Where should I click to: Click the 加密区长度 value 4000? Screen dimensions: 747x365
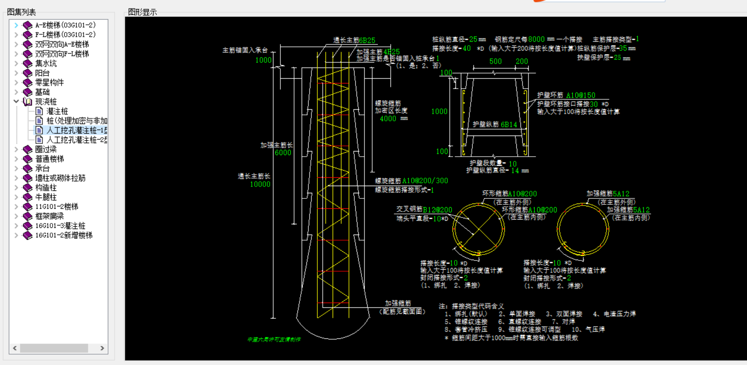coord(388,118)
